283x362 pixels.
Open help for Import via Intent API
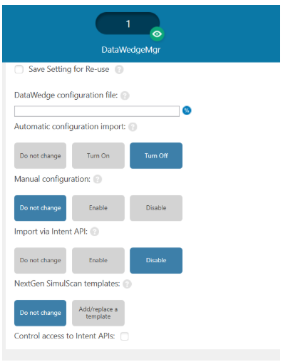[95, 232]
